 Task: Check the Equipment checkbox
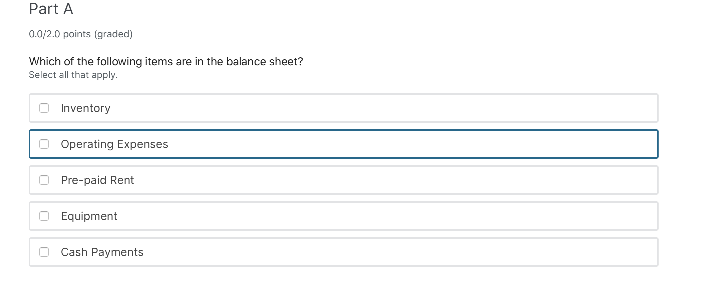click(44, 216)
